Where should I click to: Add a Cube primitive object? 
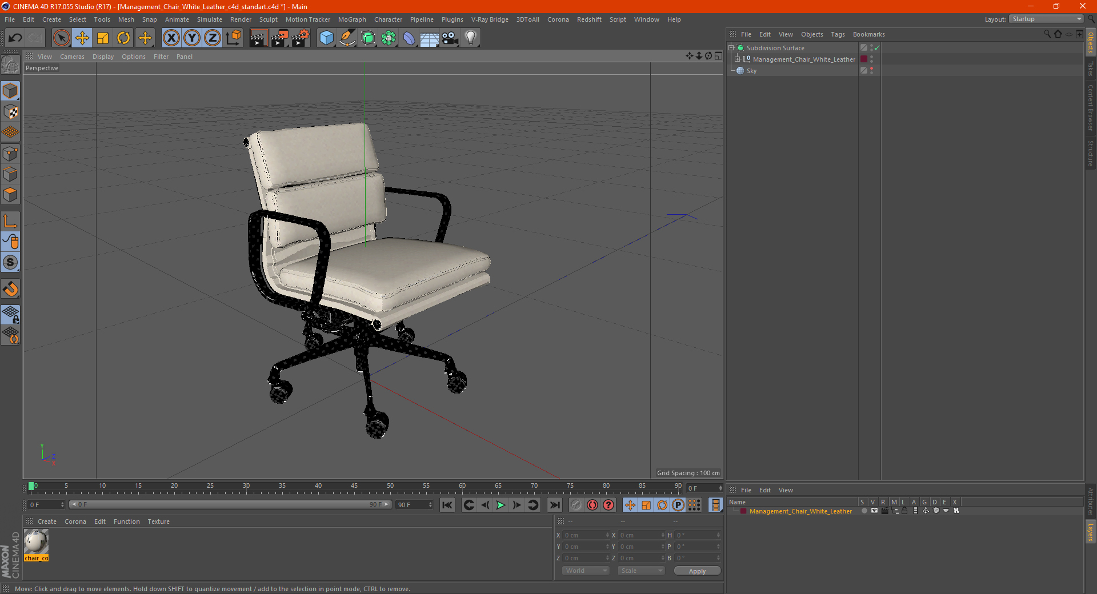click(326, 38)
